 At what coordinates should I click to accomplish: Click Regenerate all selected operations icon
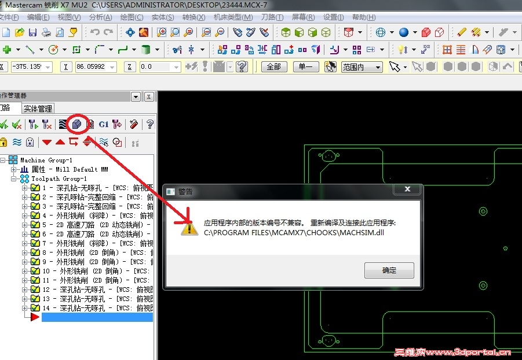point(33,125)
